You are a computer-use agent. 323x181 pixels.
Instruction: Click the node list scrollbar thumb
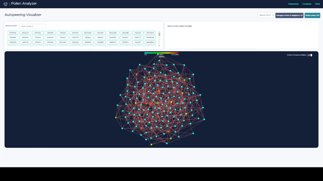(159, 34)
